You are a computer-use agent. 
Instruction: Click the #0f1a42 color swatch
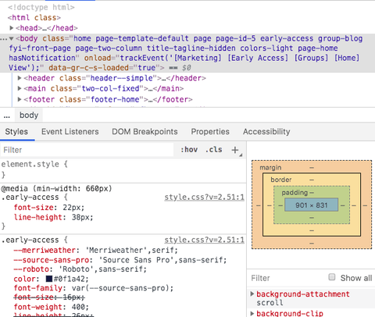pos(49,279)
